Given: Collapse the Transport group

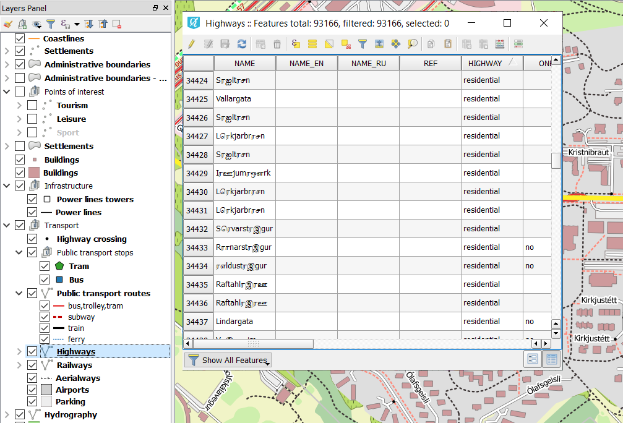Looking at the screenshot, I should click(x=7, y=226).
